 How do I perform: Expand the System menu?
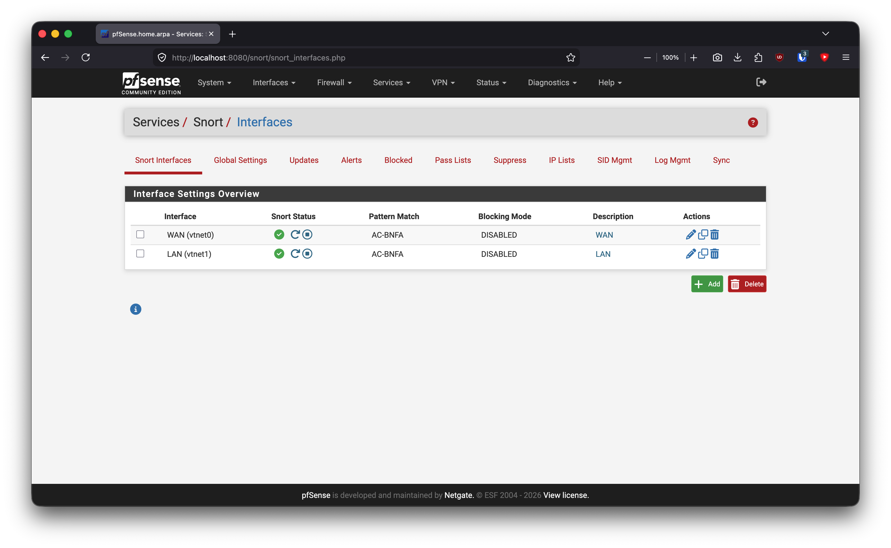(x=214, y=83)
